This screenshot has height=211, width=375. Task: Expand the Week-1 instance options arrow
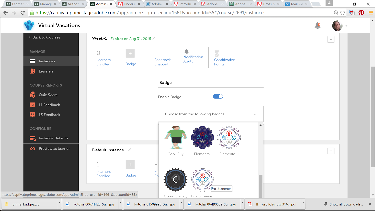331,39
